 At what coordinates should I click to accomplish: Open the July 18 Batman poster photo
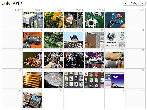(x=74, y=60)
